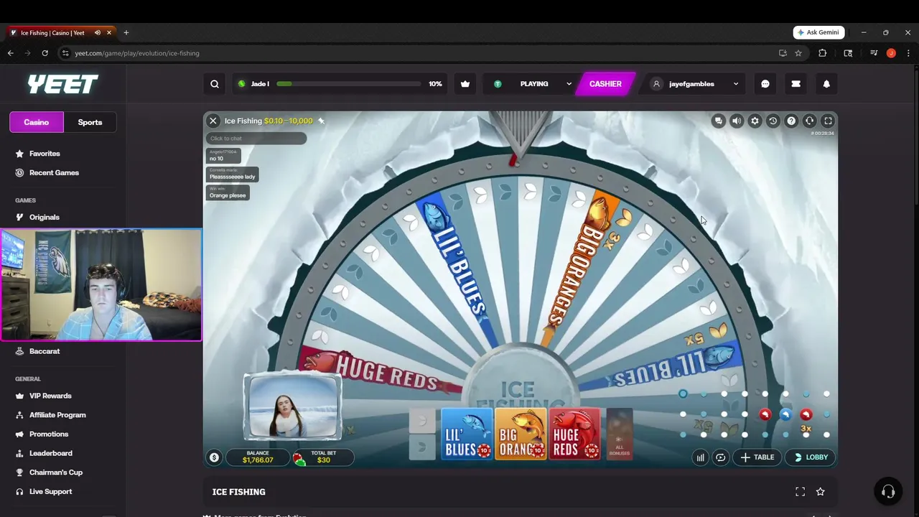
Task: Favorite Ice Fishing with star icon
Action: [821, 492]
